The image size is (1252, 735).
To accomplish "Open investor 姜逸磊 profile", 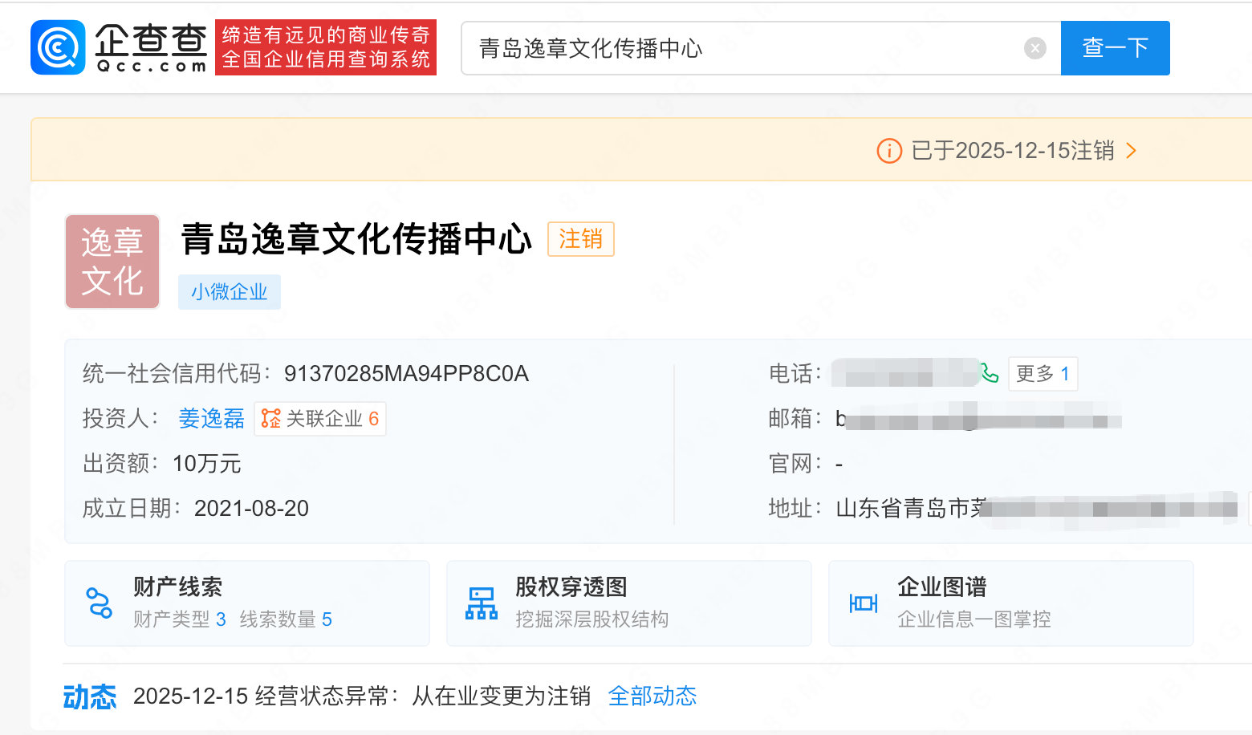I will click(211, 418).
